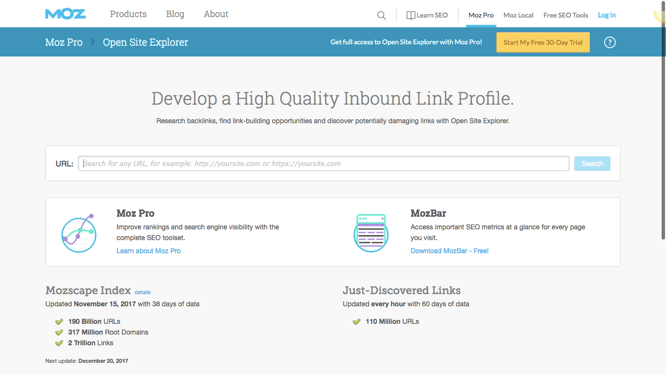Click the 'Just-Discovered Links' heading
Image resolution: width=666 pixels, height=374 pixels.
click(x=402, y=291)
